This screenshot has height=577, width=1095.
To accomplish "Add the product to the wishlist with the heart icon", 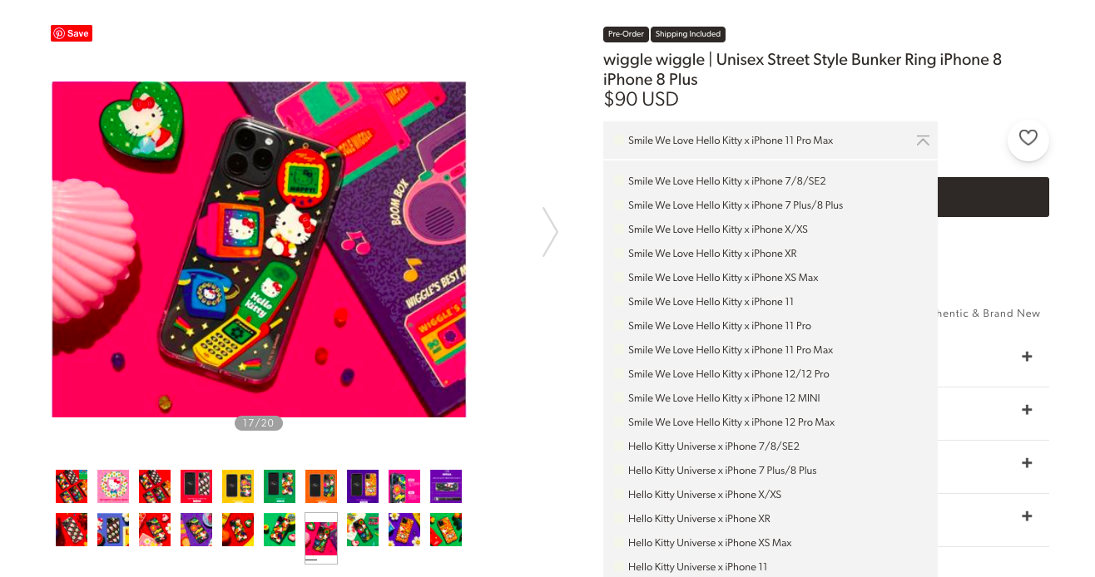I will [1028, 139].
